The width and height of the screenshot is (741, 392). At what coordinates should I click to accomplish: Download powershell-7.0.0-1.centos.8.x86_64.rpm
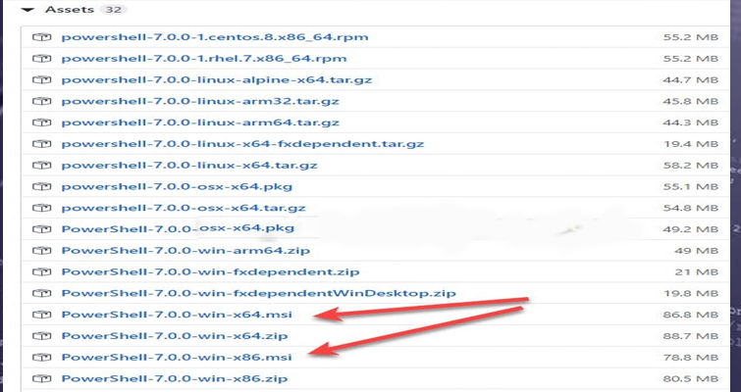click(x=215, y=37)
